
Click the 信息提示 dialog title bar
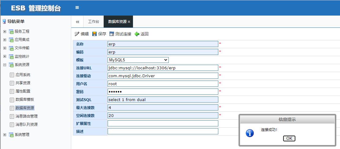(x=287, y=119)
